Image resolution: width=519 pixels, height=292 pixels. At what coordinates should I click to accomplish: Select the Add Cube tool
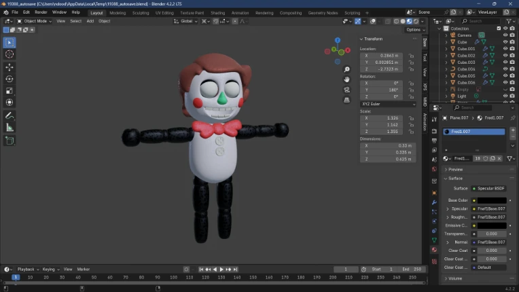click(x=10, y=141)
